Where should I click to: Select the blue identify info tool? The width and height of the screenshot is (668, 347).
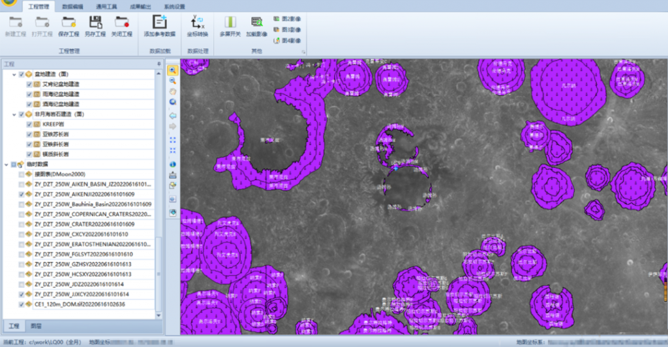[172, 164]
